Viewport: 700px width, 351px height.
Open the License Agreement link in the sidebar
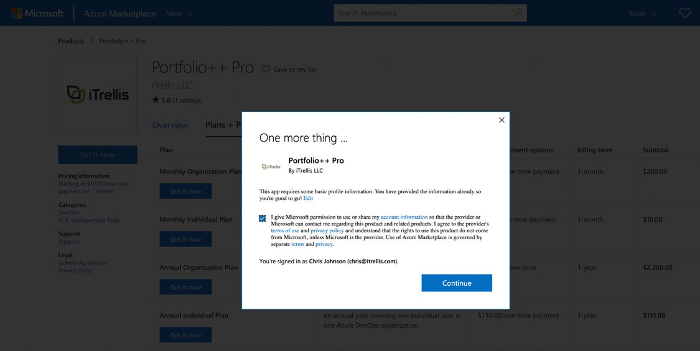click(x=83, y=263)
